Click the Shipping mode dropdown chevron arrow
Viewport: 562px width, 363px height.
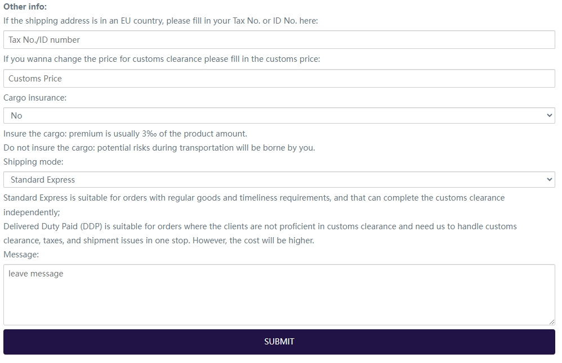click(550, 180)
